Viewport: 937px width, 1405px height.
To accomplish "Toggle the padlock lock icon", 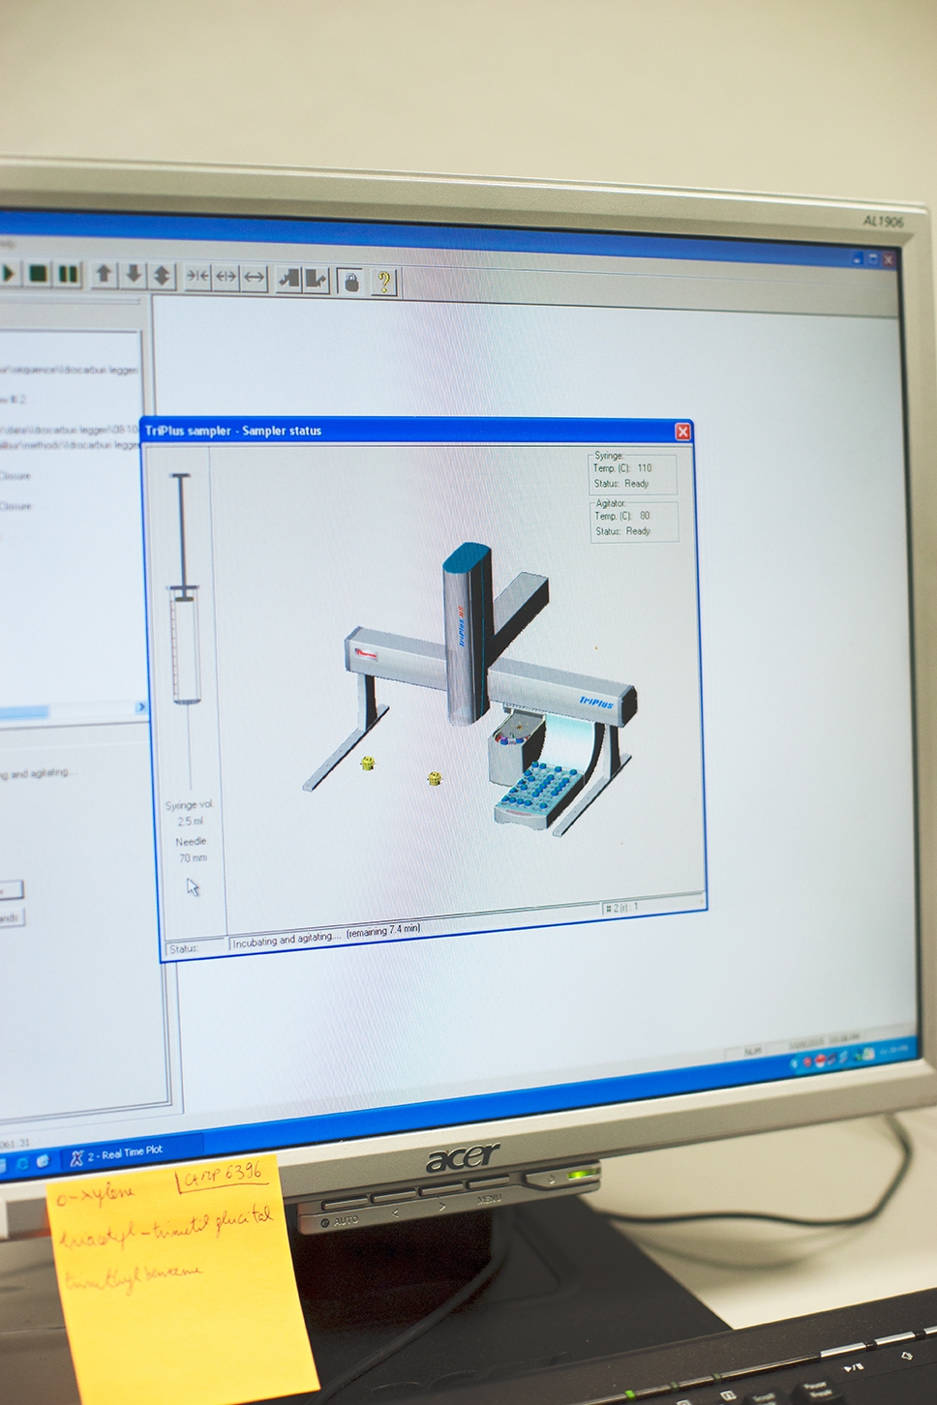I will 351,281.
